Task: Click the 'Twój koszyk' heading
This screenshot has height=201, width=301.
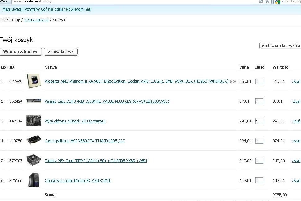Action: pos(16,40)
